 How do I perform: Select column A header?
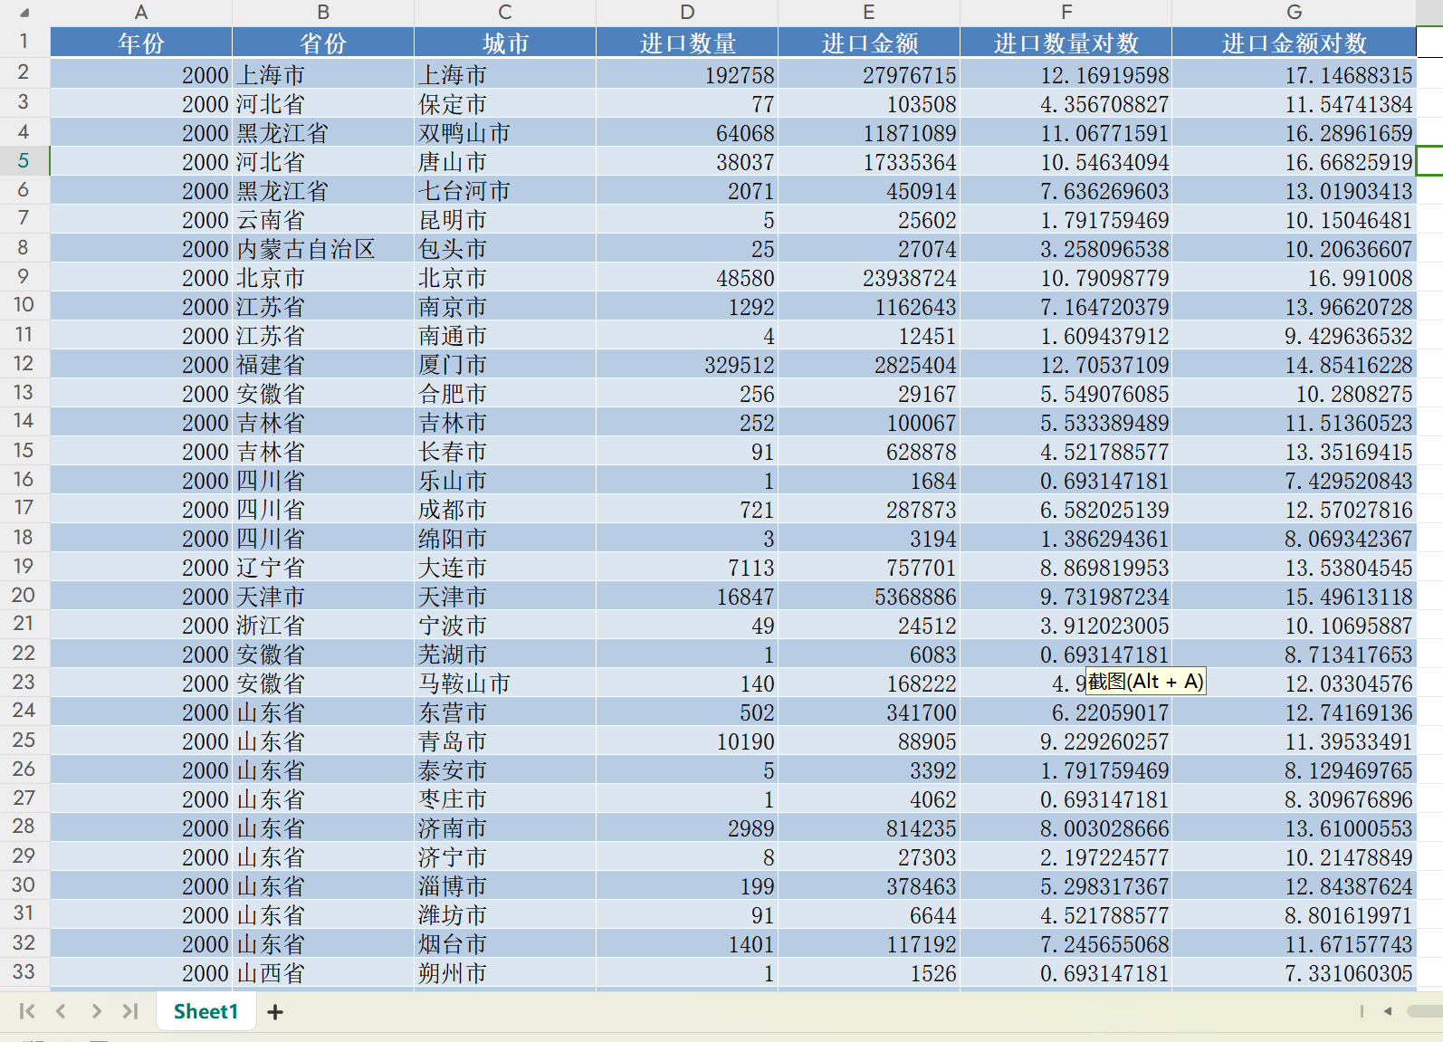click(141, 13)
